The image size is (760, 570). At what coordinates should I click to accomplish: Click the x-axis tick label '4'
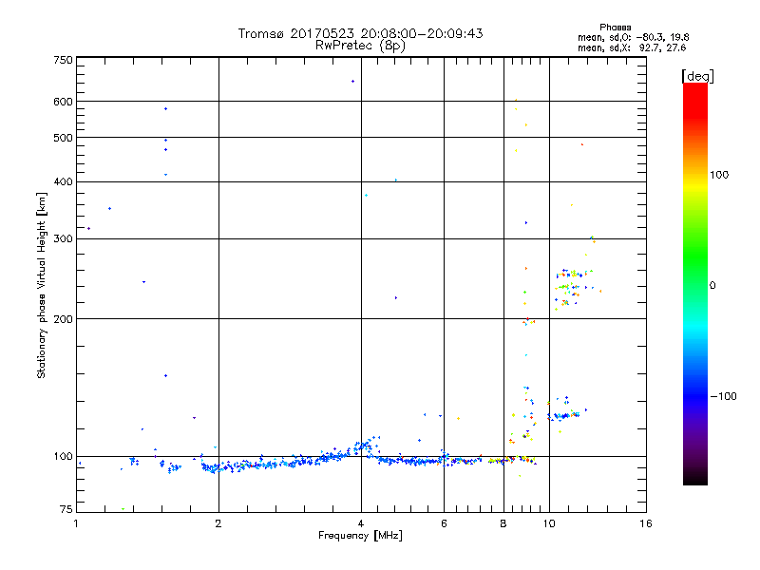(361, 523)
